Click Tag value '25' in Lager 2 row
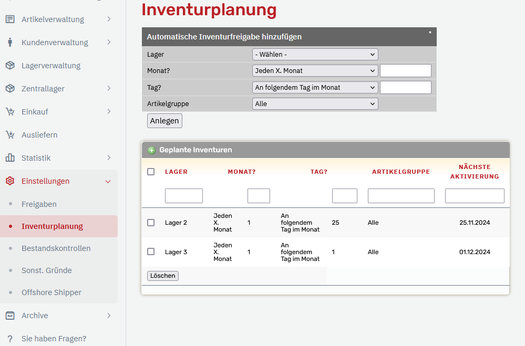Viewport: 525px width, 346px height. click(335, 223)
